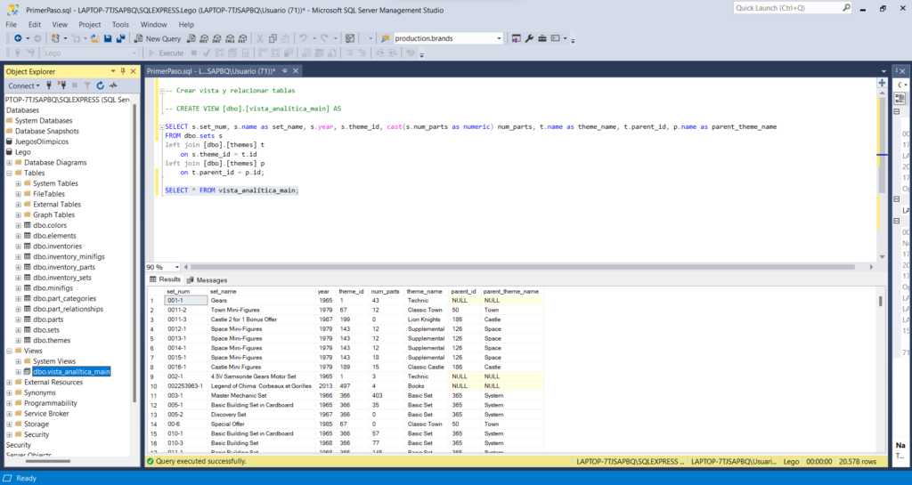This screenshot has height=485, width=912.
Task: Refresh the Object Explorer tree
Action: pos(100,85)
